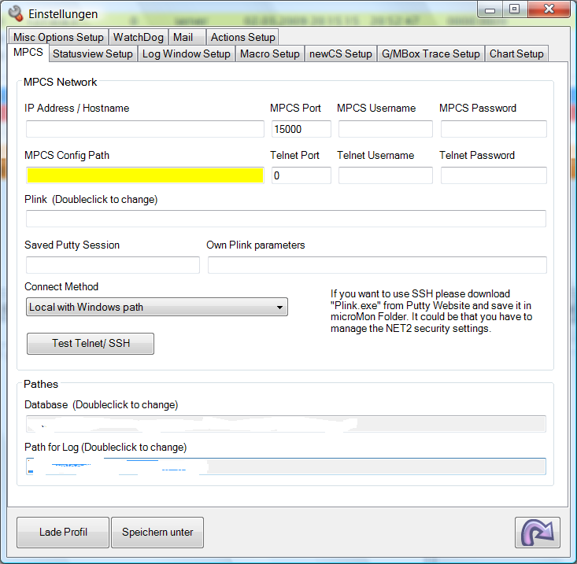577x564 pixels.
Task: Click the purple arrow icon button
Action: pos(538,532)
